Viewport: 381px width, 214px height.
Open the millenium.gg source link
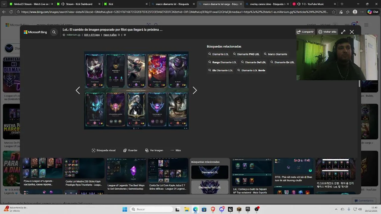(73, 35)
